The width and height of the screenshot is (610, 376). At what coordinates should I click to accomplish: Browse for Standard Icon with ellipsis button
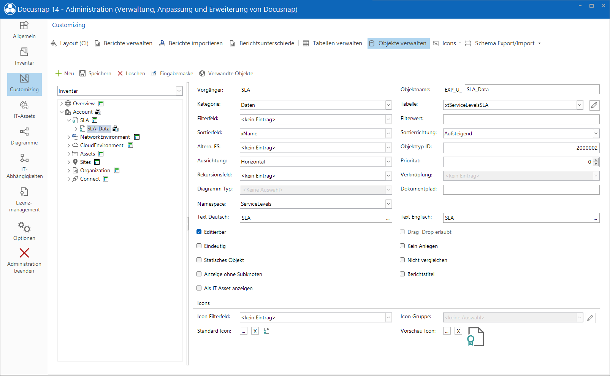tap(244, 331)
